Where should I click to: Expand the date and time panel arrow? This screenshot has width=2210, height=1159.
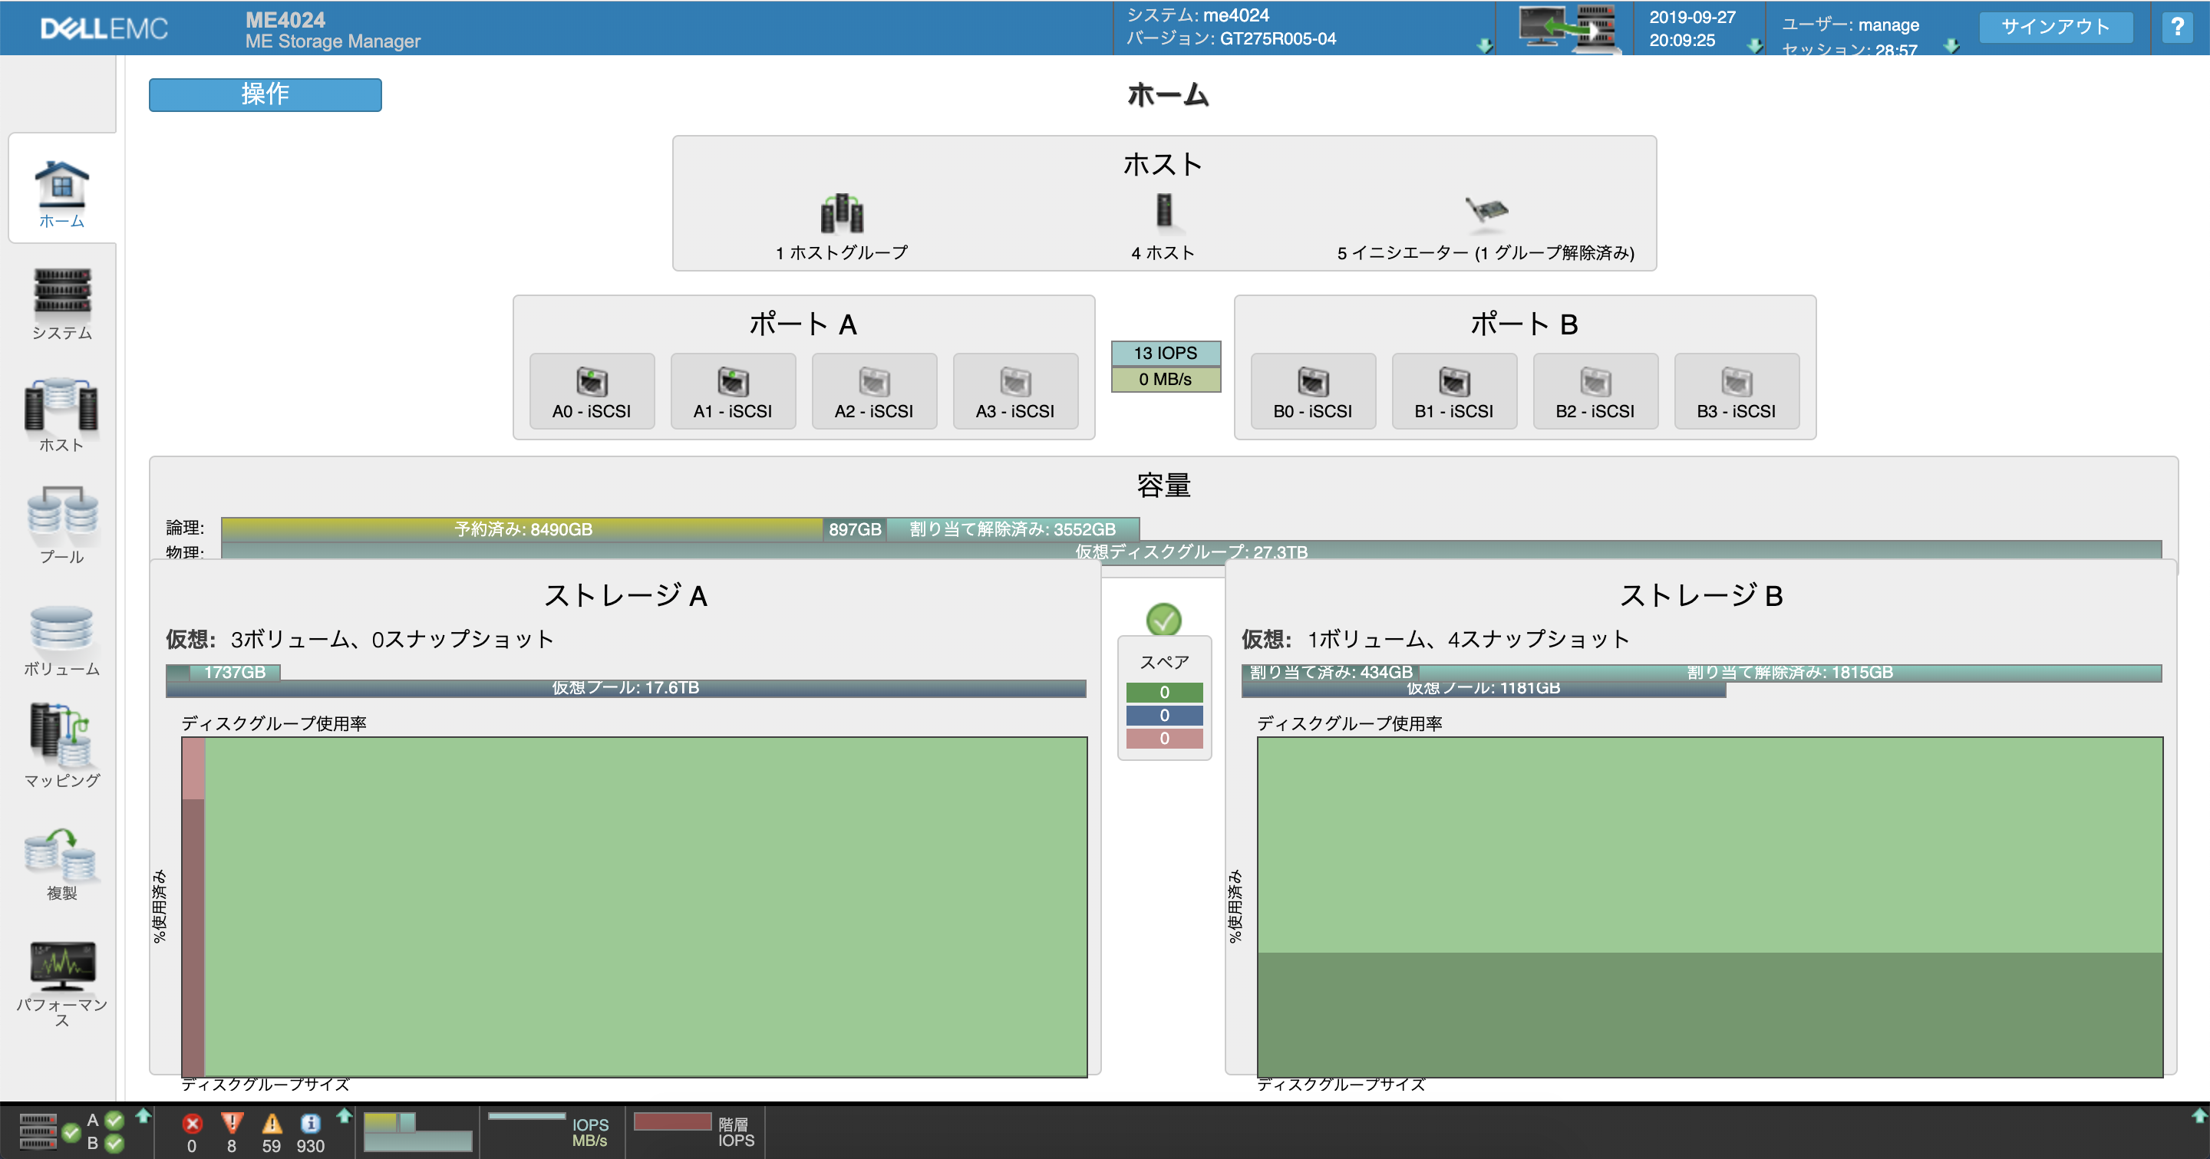pyautogui.click(x=1754, y=45)
